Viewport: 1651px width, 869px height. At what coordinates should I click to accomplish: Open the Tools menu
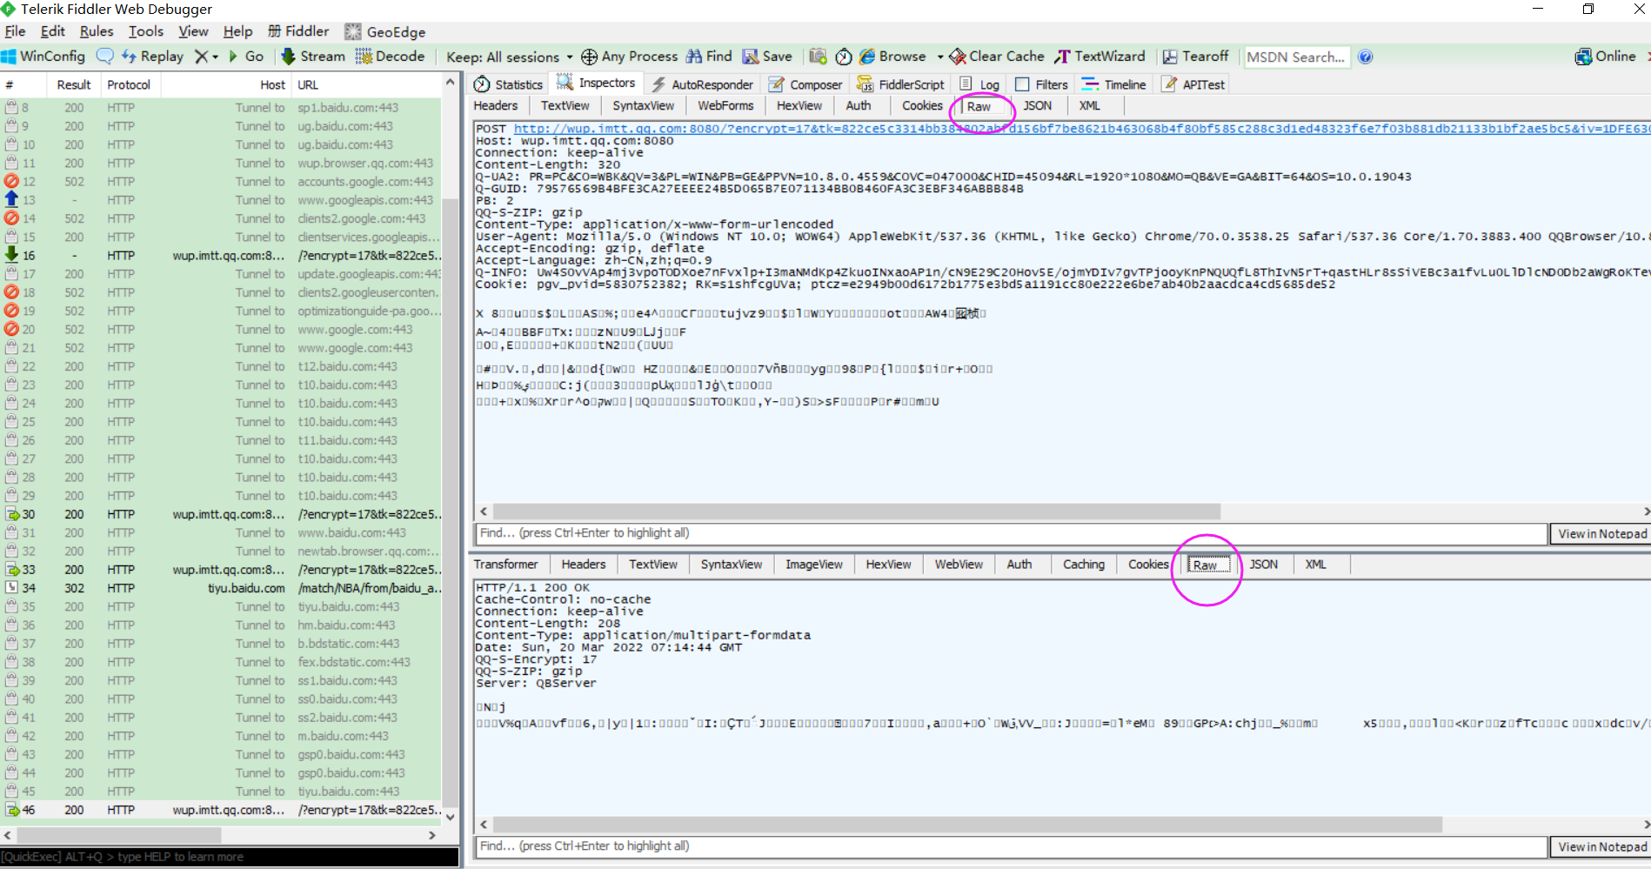(146, 31)
